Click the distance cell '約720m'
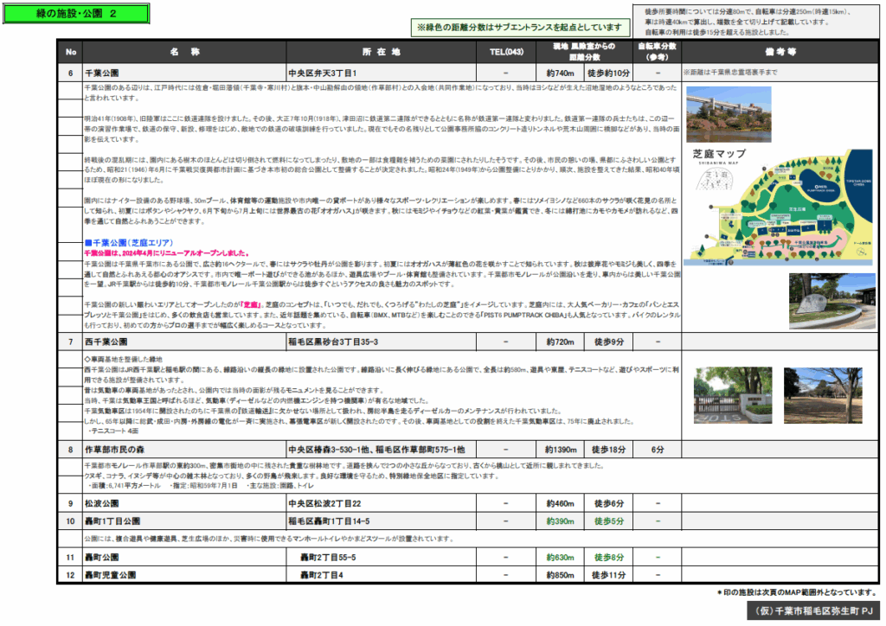The height and width of the screenshot is (626, 886). tap(560, 342)
